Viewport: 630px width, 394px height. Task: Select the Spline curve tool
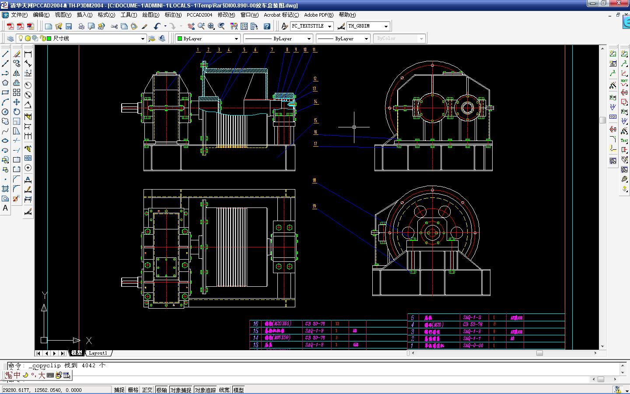[x=5, y=131]
